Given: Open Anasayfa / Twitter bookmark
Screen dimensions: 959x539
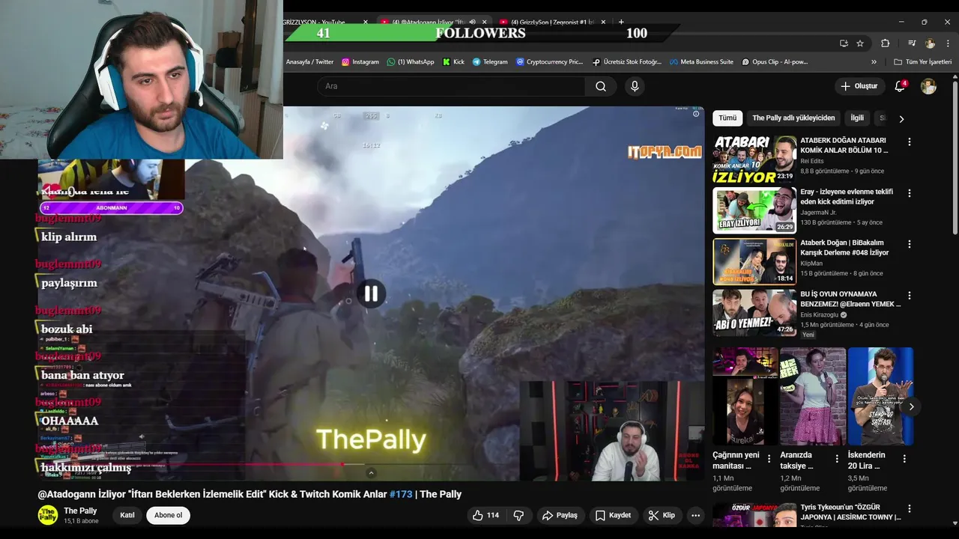Looking at the screenshot, I should (x=309, y=62).
